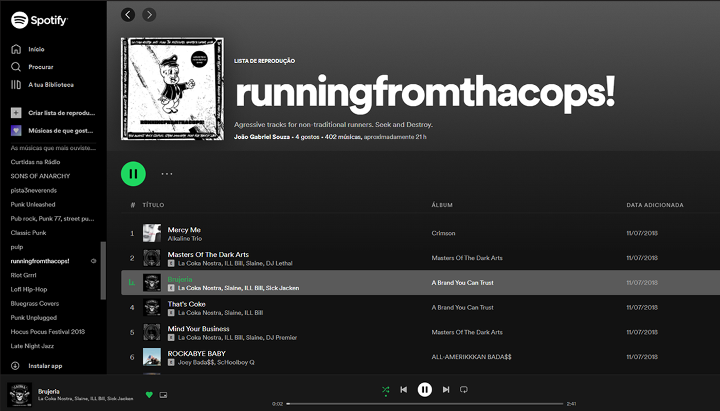Screen dimensions: 720x411
Task: Click the playlist cover art image
Action: click(x=172, y=89)
